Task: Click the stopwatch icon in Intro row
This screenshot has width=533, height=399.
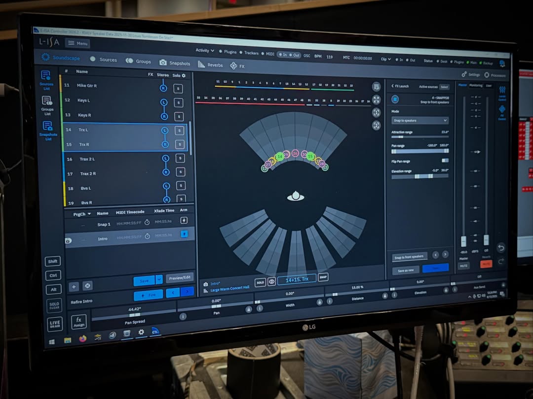Action: 148,236
